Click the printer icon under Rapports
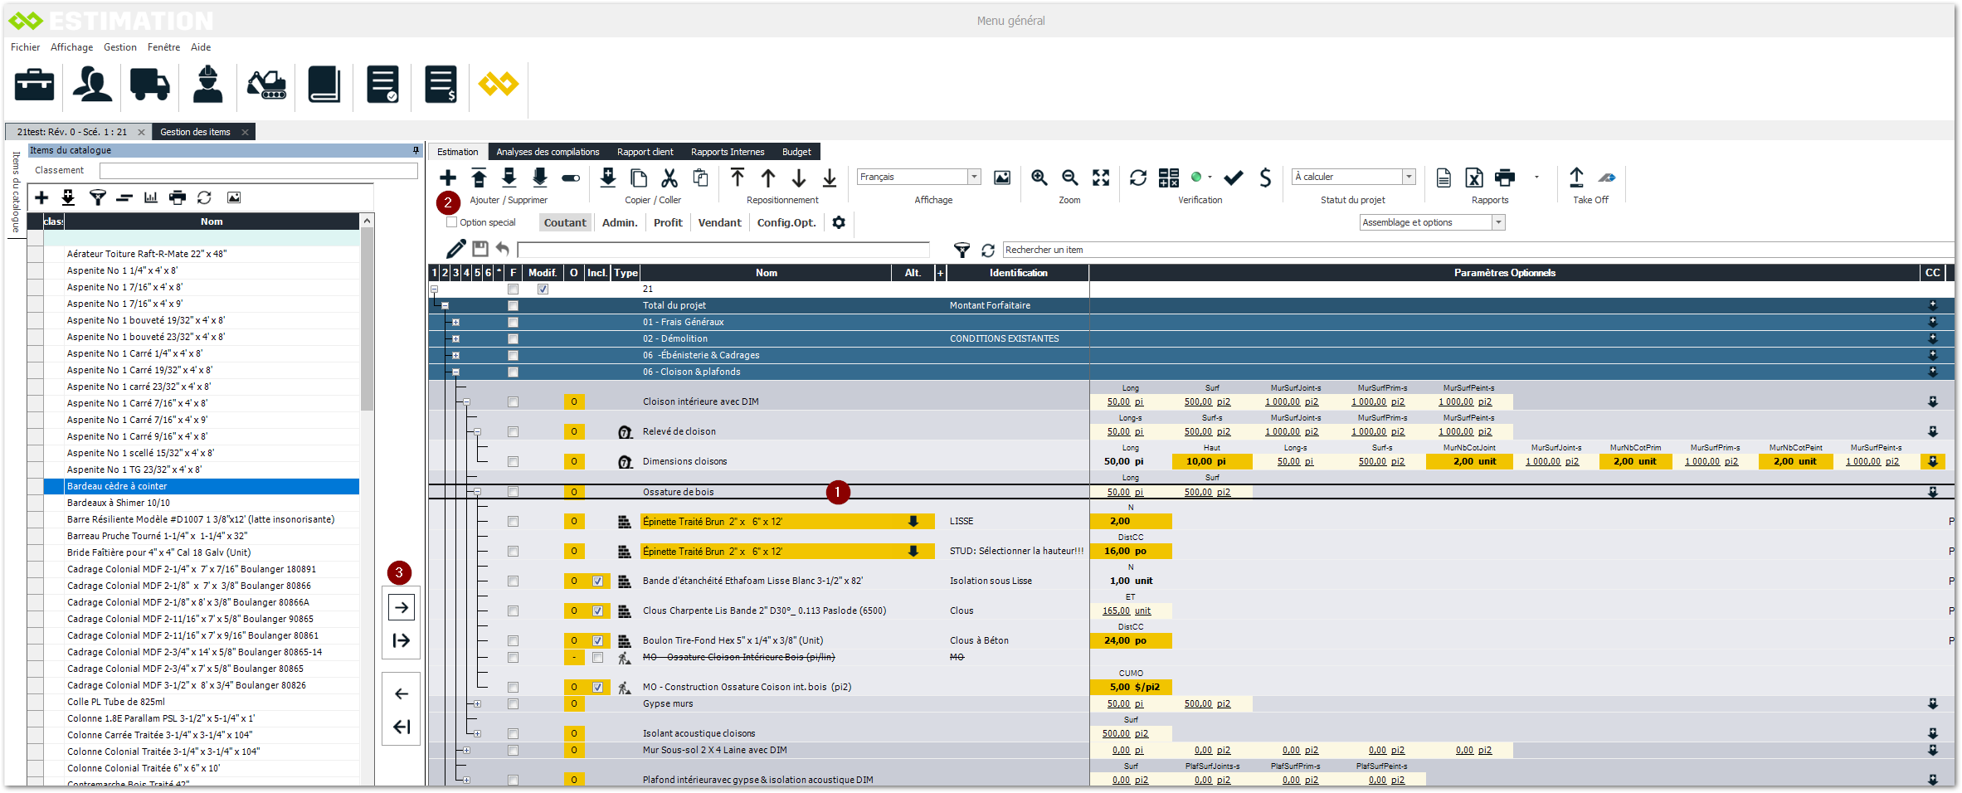The image size is (1962, 793). (1504, 178)
